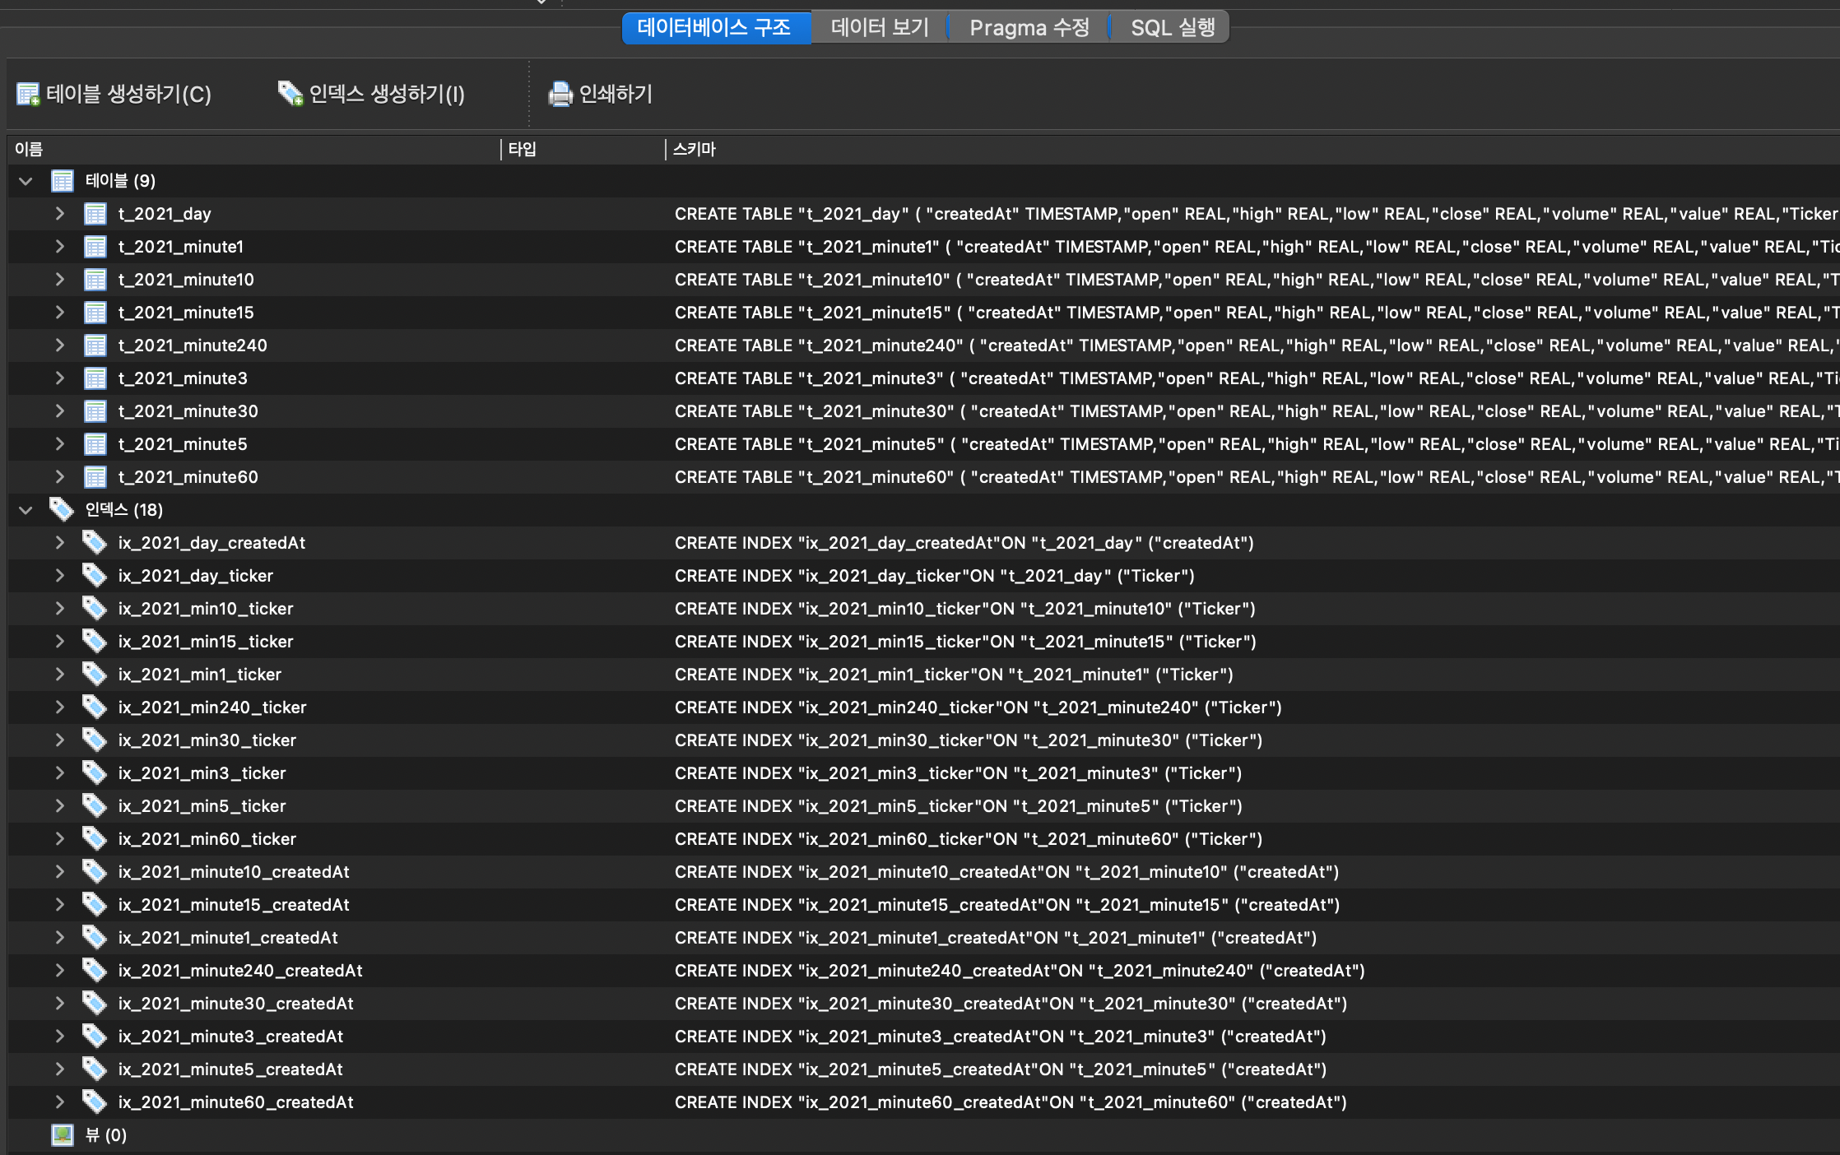Screen dimensions: 1840x1155
Task: Switch to the 데이터 보기 tab
Action: click(x=879, y=28)
